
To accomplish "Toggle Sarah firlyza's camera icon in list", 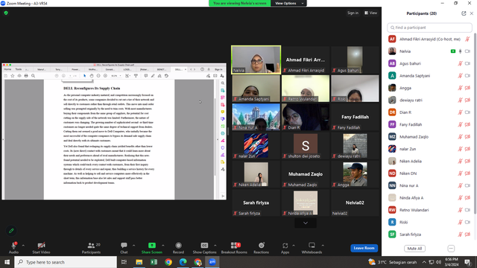I will click(x=468, y=234).
